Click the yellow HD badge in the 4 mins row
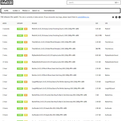The image size is (121, 121). pos(26,36)
